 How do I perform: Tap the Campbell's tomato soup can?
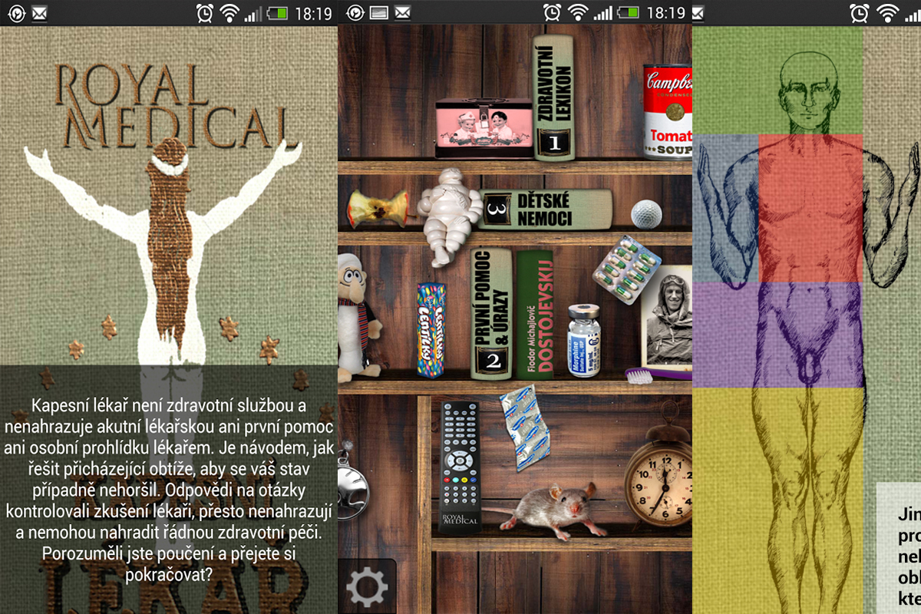667,111
